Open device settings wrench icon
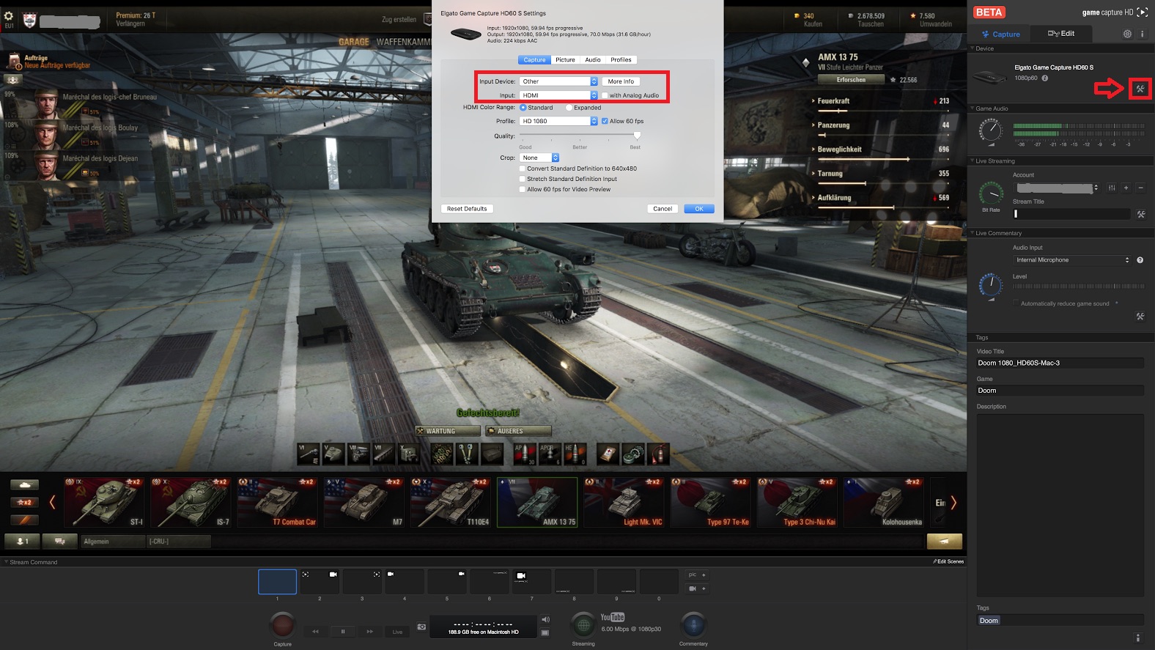The height and width of the screenshot is (650, 1155). [x=1140, y=89]
